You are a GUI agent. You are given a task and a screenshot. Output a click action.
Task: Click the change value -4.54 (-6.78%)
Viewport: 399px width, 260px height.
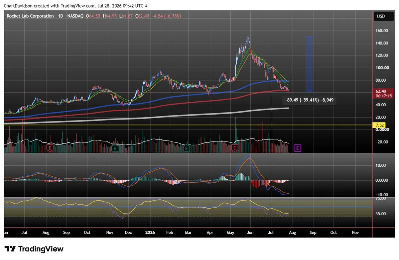coord(167,16)
